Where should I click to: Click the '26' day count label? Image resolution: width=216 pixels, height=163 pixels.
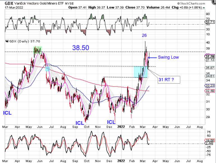(144, 36)
